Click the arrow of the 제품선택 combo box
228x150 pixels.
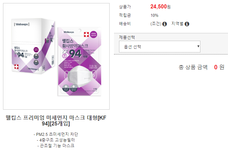point(198,46)
